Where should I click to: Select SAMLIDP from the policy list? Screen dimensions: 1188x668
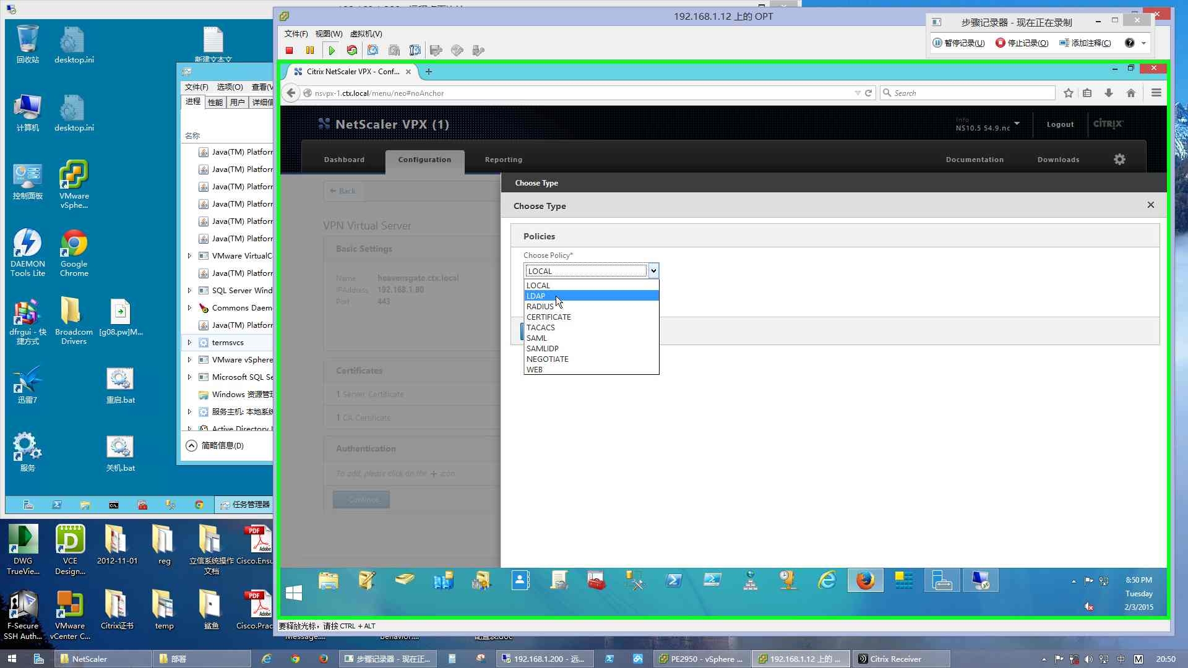[x=591, y=349]
